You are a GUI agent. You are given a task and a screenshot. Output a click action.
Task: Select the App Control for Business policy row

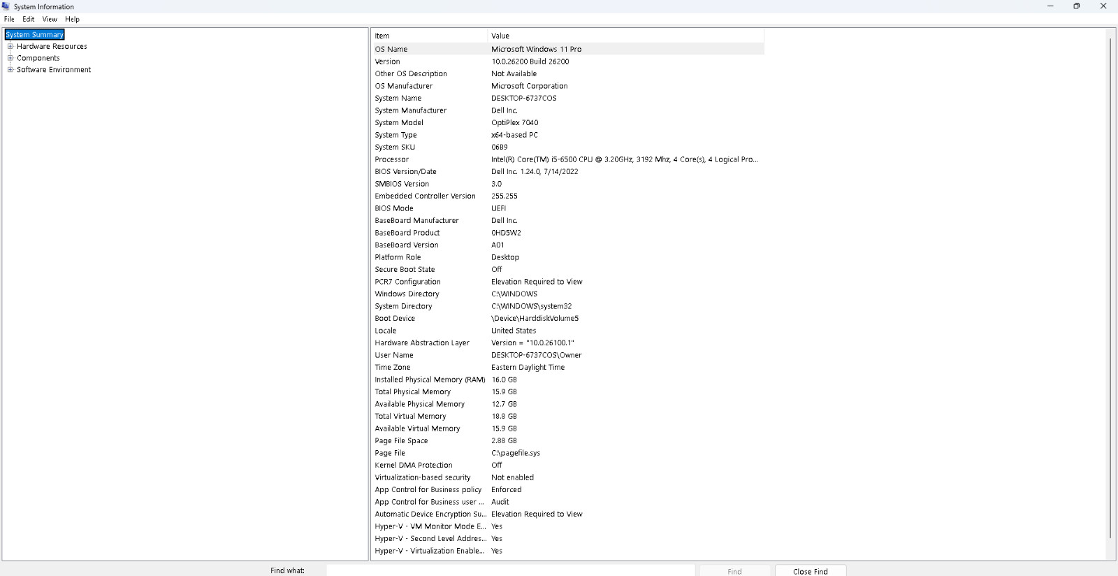point(568,489)
